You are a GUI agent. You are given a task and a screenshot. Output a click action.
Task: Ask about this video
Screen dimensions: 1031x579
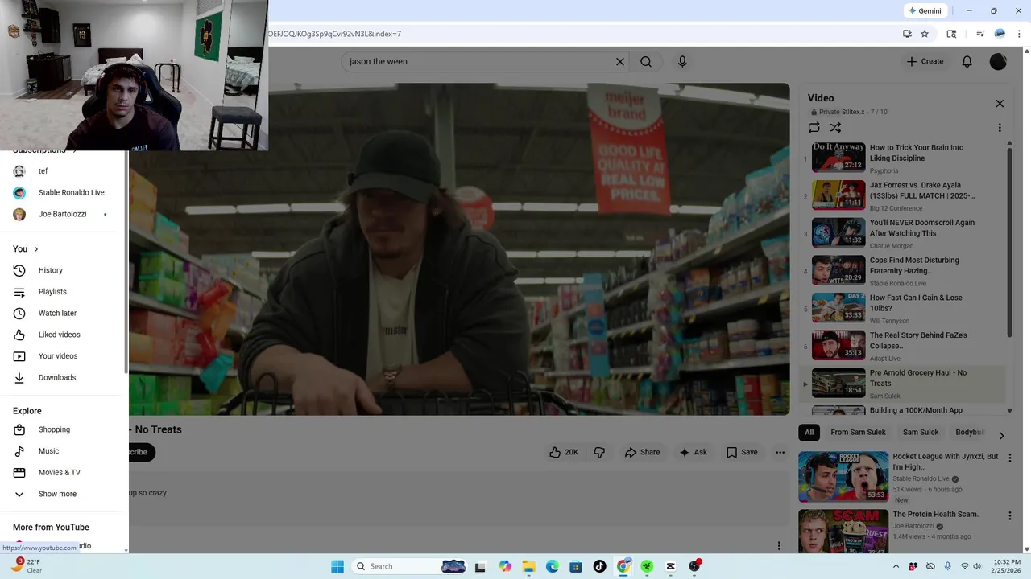coord(693,452)
